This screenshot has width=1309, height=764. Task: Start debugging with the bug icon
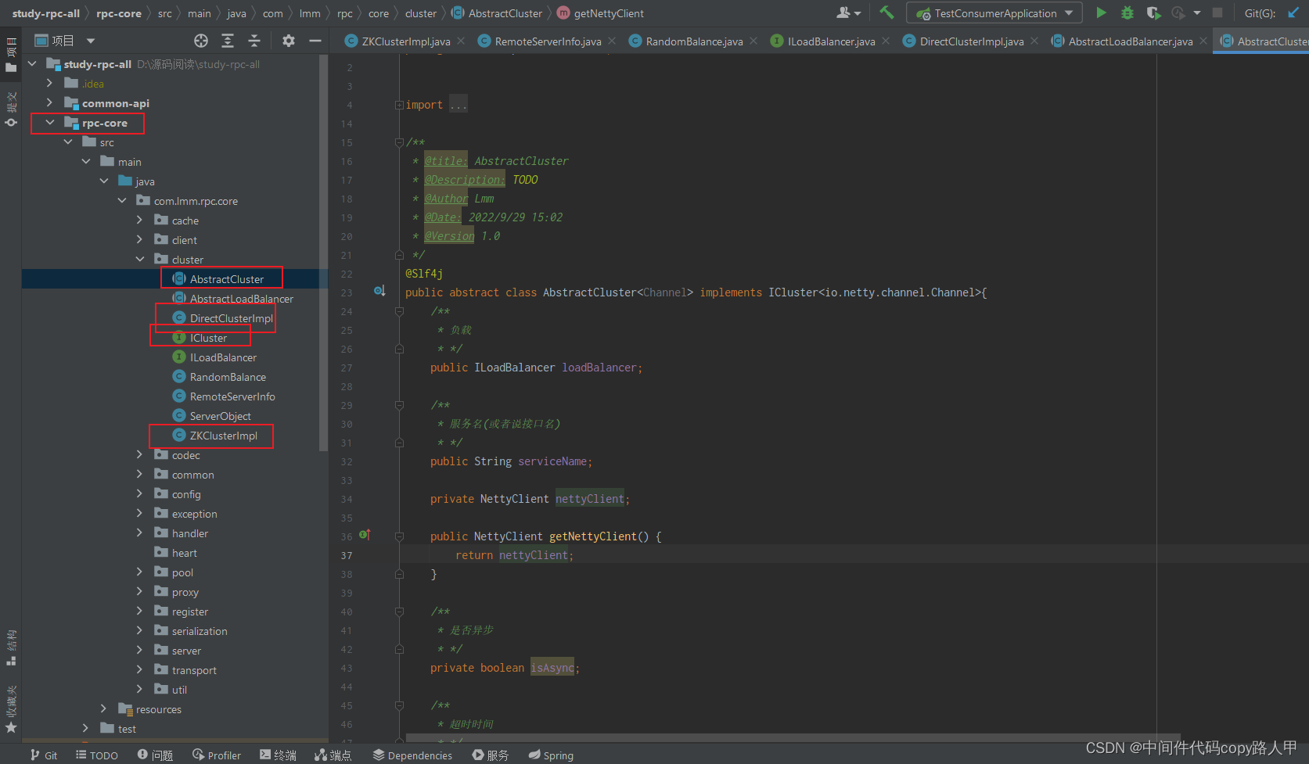[x=1127, y=13]
